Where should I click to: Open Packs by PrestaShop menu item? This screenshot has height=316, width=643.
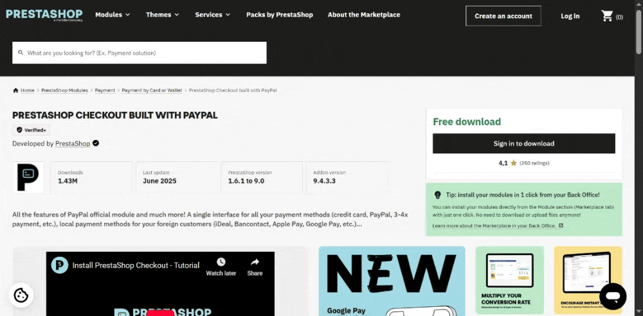[279, 15]
